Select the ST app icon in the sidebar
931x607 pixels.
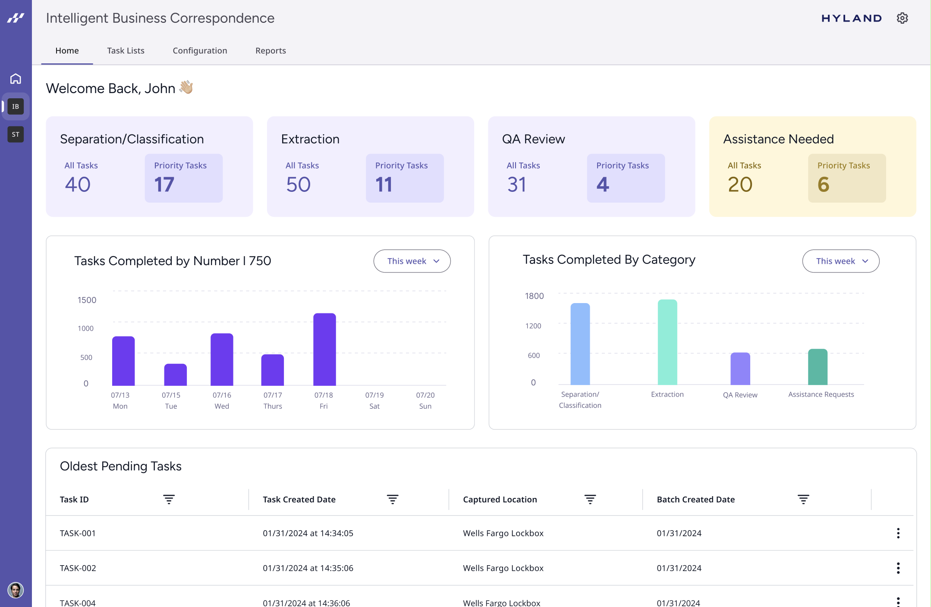16,135
